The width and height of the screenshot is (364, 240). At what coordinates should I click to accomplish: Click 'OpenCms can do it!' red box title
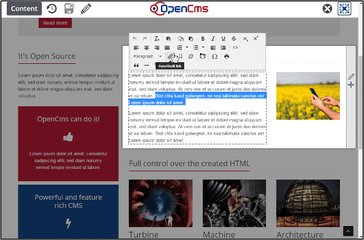[x=68, y=119]
